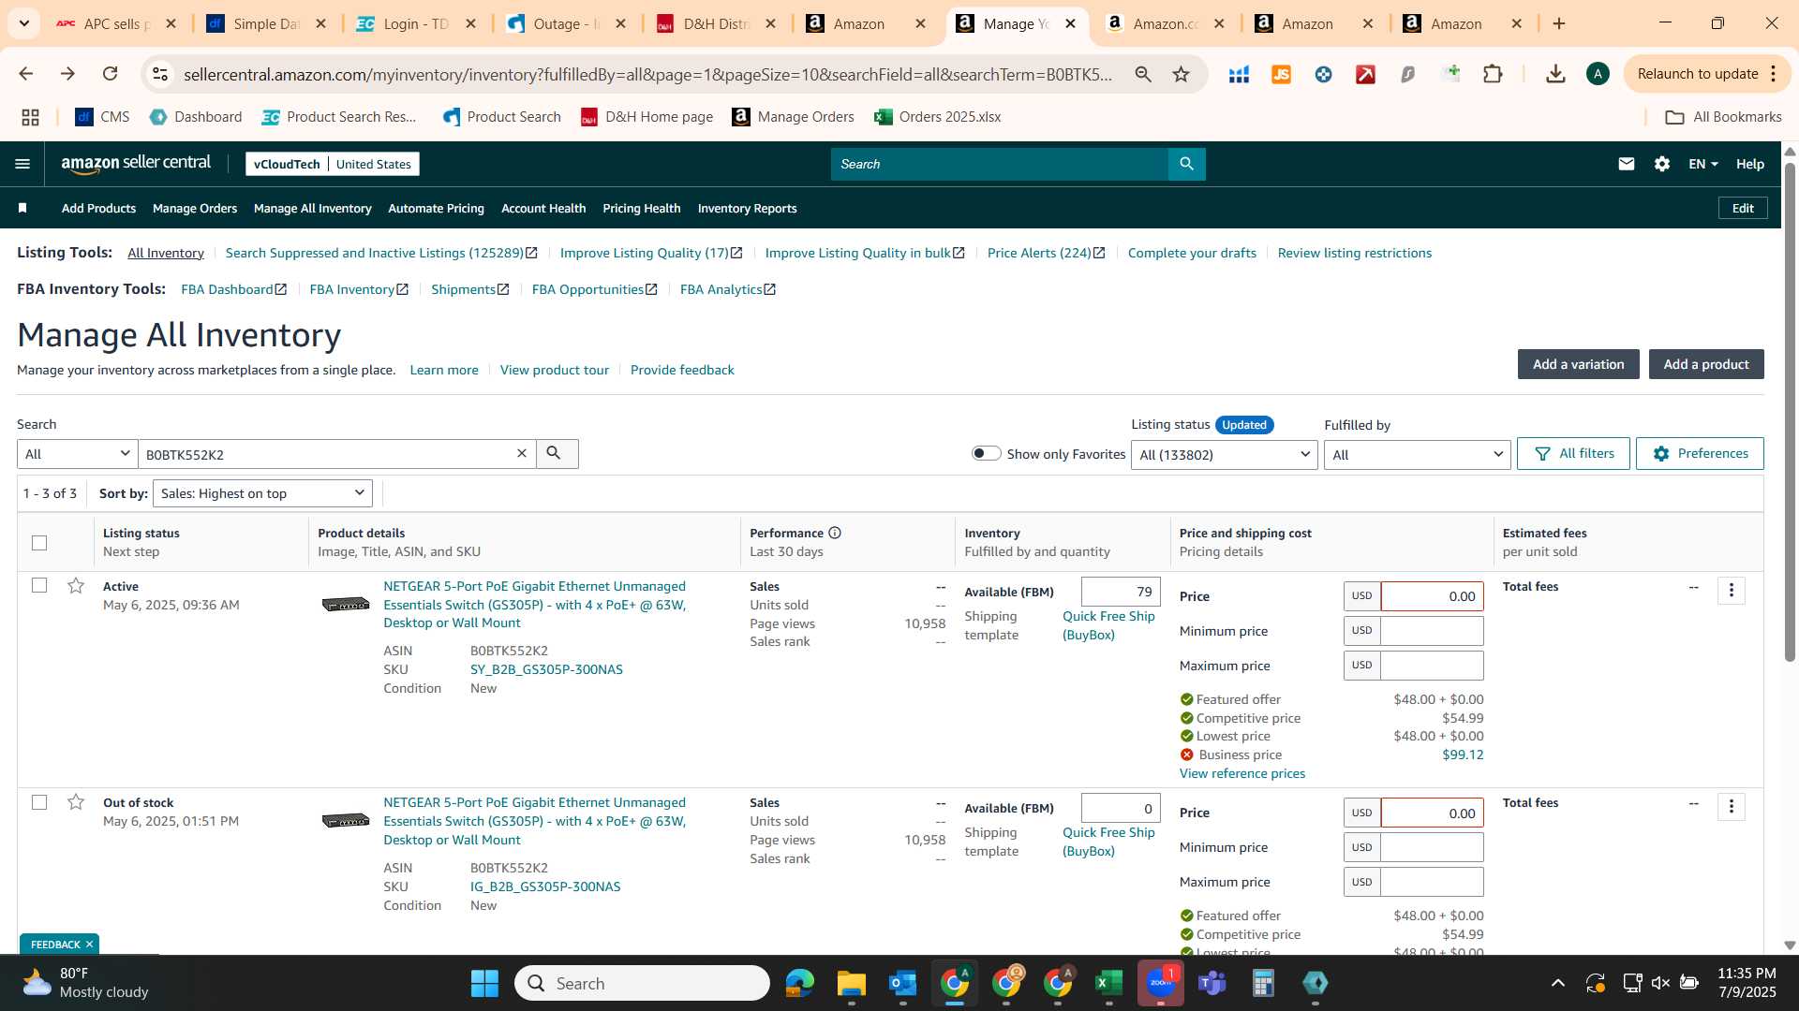This screenshot has width=1799, height=1011.
Task: Click the Windows Start button
Action: pos(484,983)
